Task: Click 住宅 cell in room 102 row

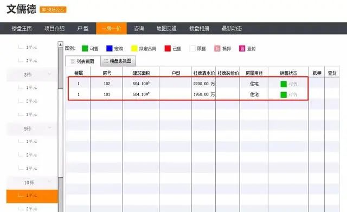Action: pyautogui.click(x=254, y=84)
